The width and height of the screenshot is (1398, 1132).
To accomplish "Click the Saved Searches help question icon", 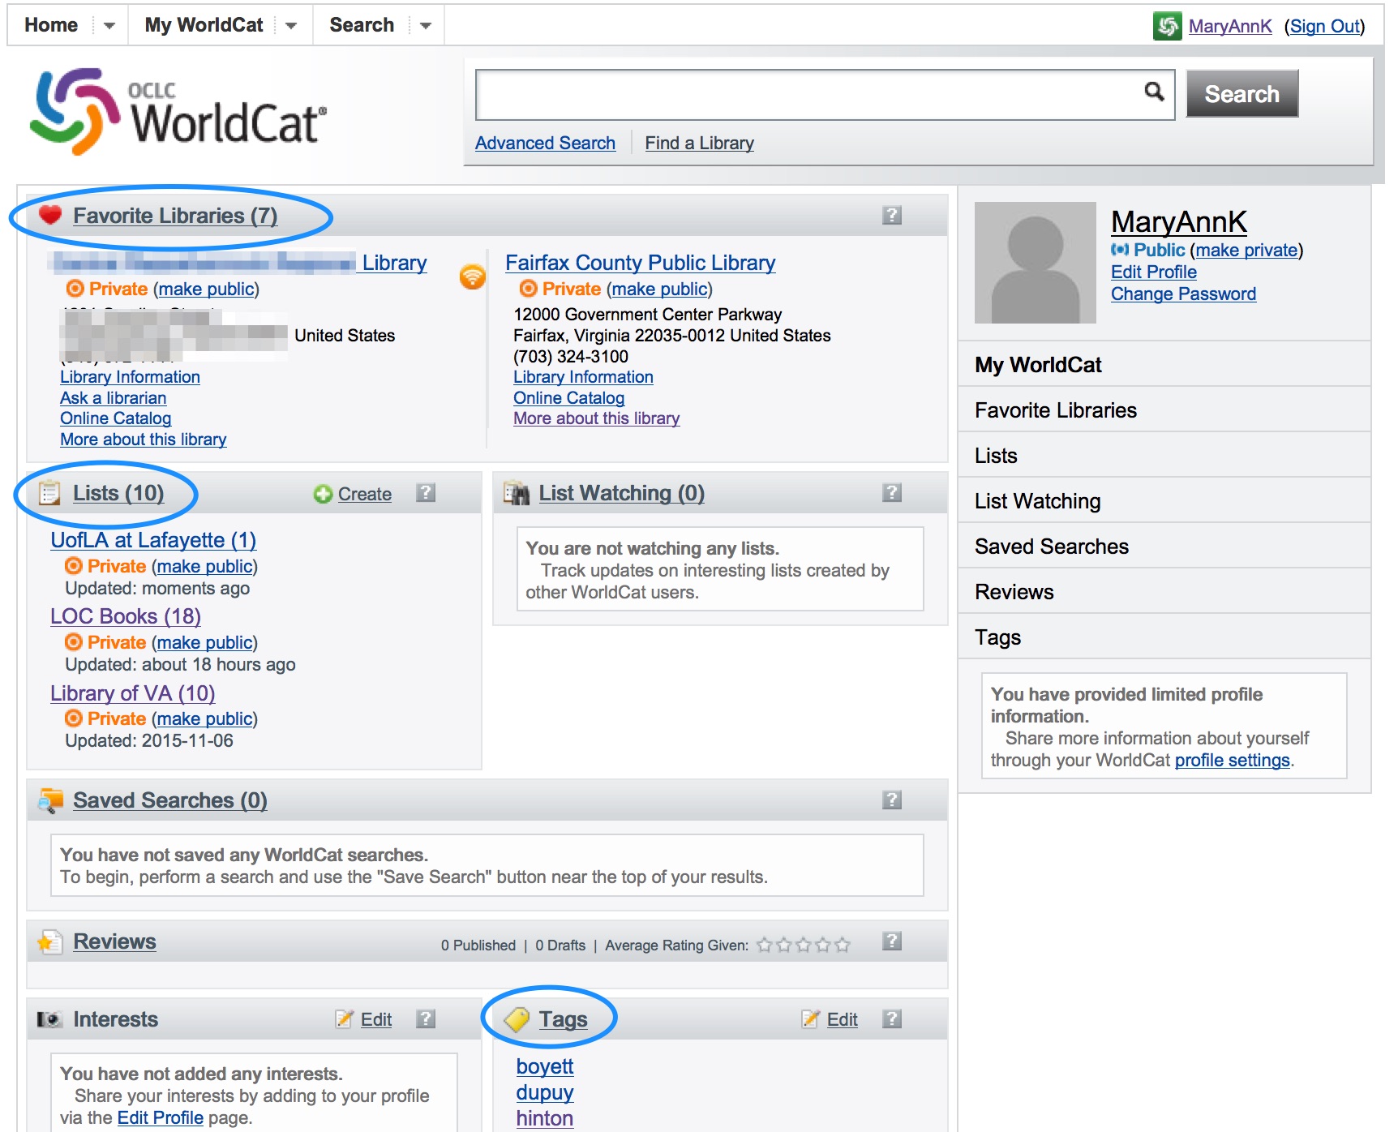I will [891, 800].
